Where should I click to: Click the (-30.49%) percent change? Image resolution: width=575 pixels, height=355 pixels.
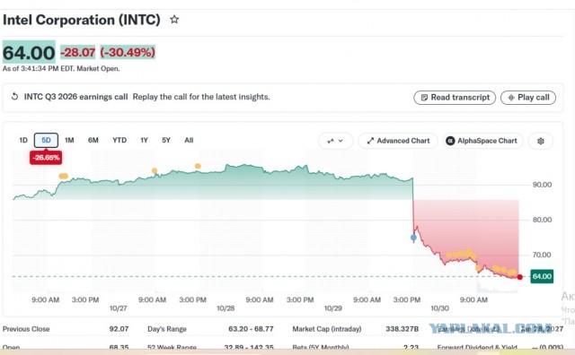[128, 52]
